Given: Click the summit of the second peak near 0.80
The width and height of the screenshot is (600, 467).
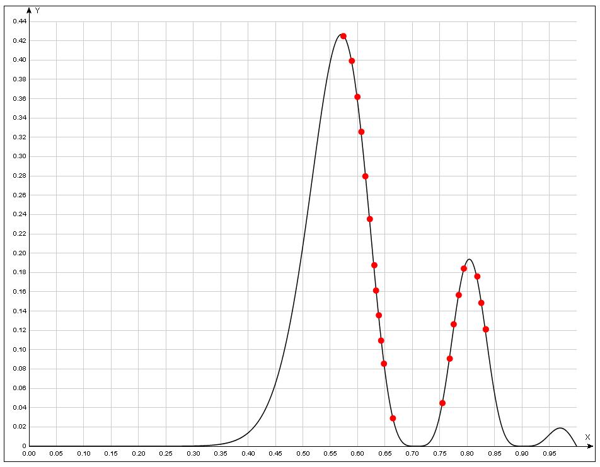Looking at the screenshot, I should pyautogui.click(x=469, y=259).
